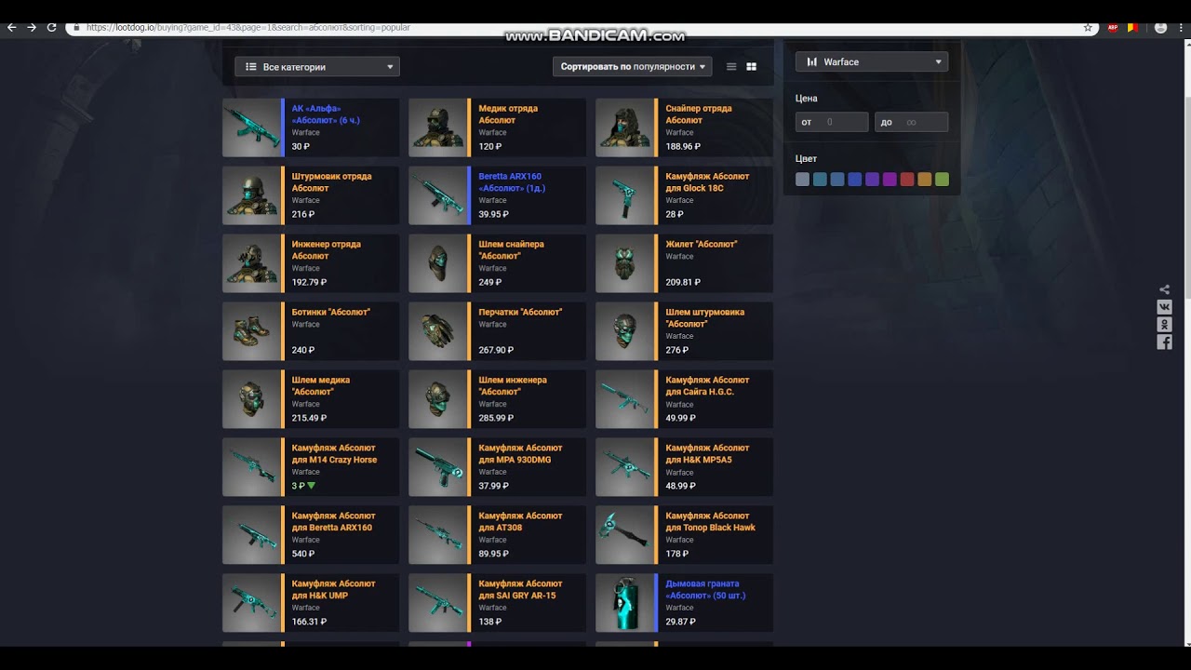Filter by teal color swatch
1191x670 pixels.
pyautogui.click(x=820, y=180)
